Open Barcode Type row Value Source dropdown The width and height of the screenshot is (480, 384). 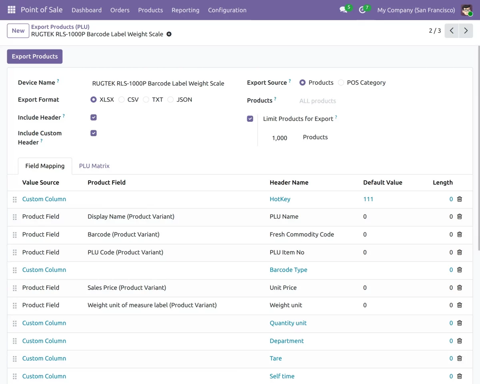coord(44,270)
